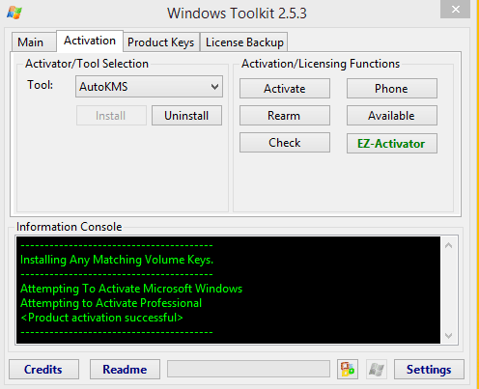Open the Readme
The image size is (479, 389).
[125, 370]
